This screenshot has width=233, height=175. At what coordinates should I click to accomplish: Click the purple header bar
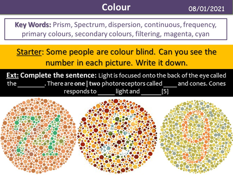(116, 7)
